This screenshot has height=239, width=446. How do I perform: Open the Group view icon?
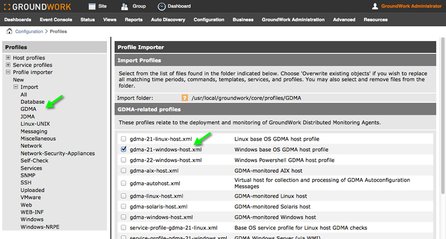point(124,6)
